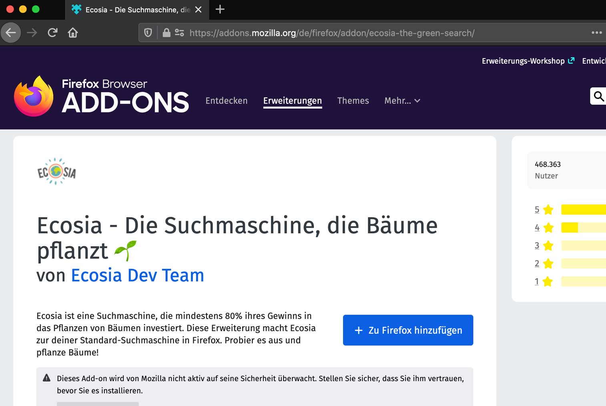Open Erweiterungen section
The height and width of the screenshot is (406, 606).
coord(293,101)
